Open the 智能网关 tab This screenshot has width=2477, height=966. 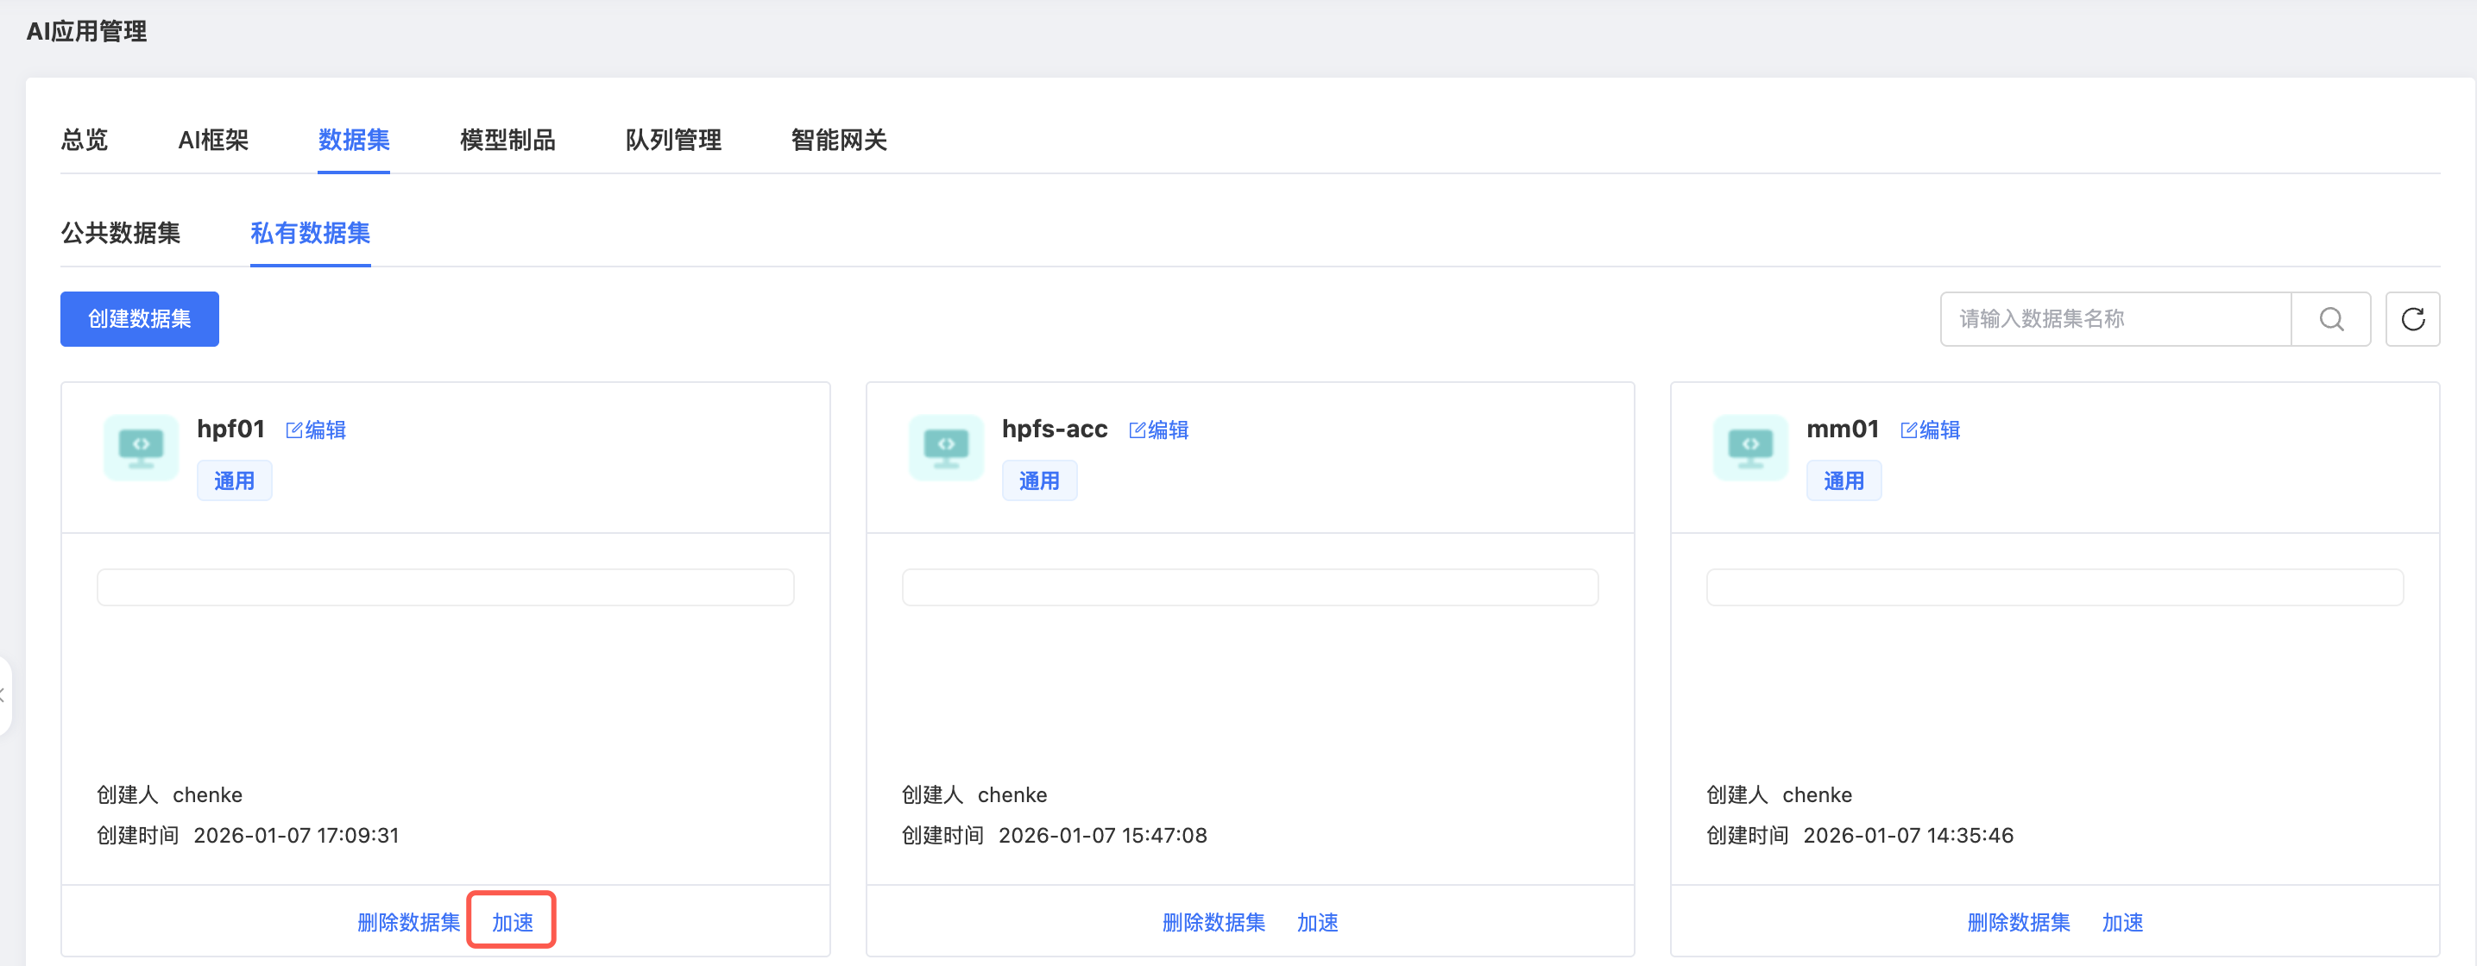point(839,141)
